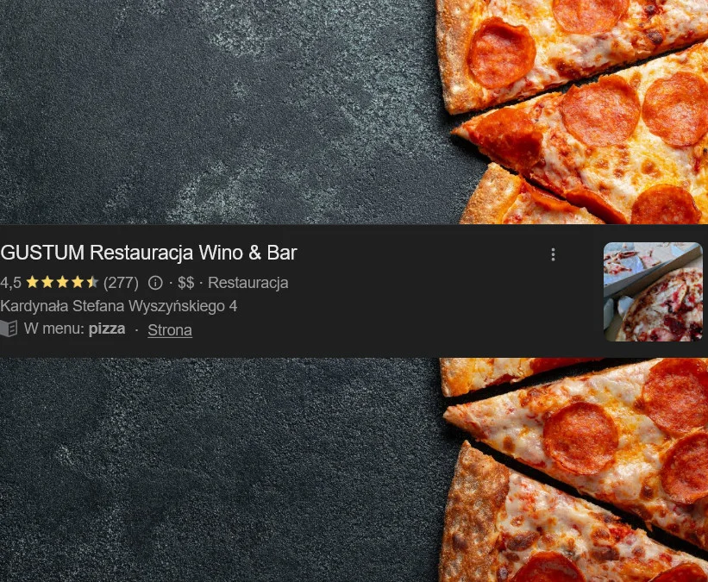Image resolution: width=708 pixels, height=582 pixels.
Task: Open GUSTUM Restauracja Wino & Bar title
Action: click(148, 253)
